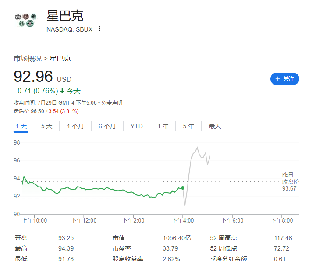312x272 pixels.
Task: Click the 下午8:00 time axis label
Action: pyautogui.click(x=282, y=220)
